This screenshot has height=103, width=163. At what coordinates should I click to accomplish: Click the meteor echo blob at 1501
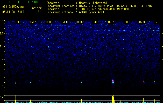click(x=16, y=83)
